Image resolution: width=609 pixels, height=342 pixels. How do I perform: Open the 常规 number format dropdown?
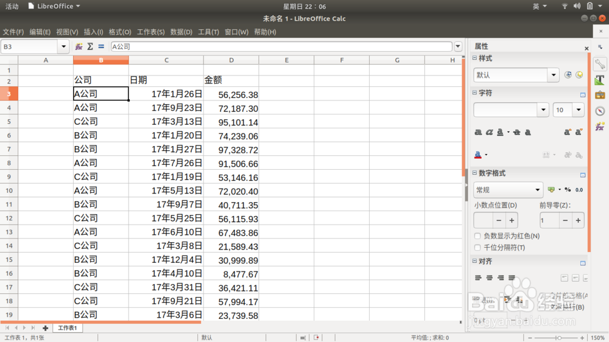pos(538,190)
